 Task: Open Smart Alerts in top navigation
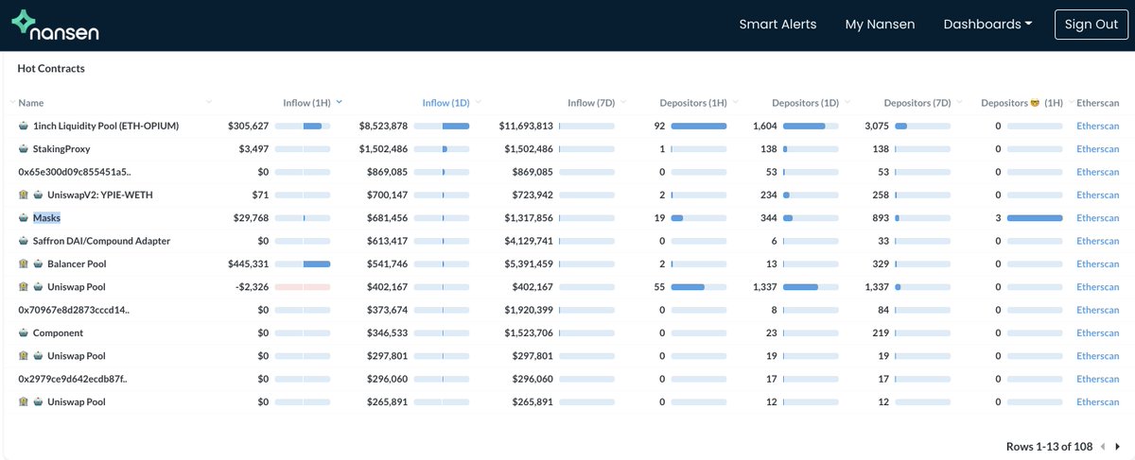(x=777, y=25)
